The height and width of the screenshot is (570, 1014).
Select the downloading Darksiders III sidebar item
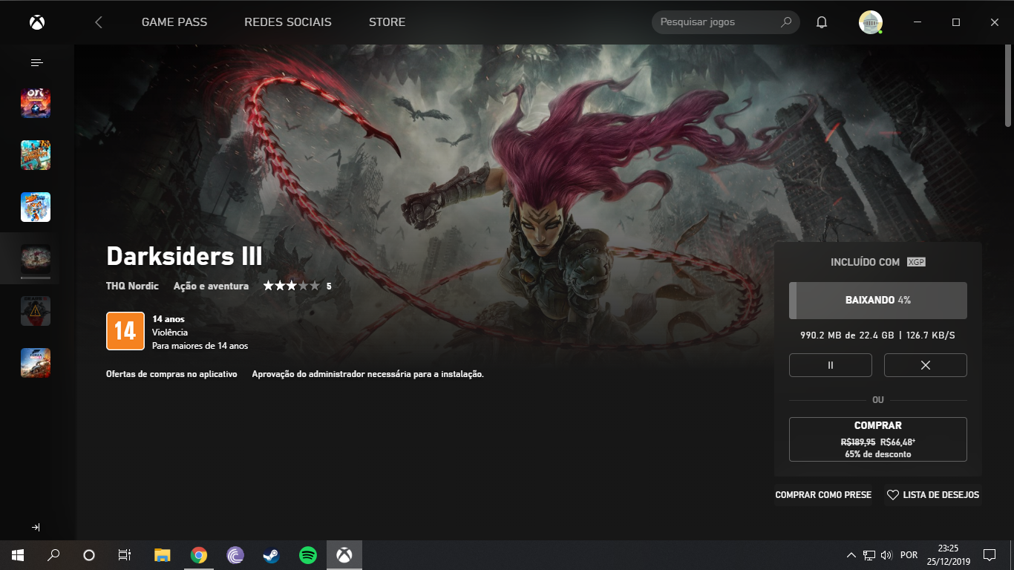click(36, 259)
